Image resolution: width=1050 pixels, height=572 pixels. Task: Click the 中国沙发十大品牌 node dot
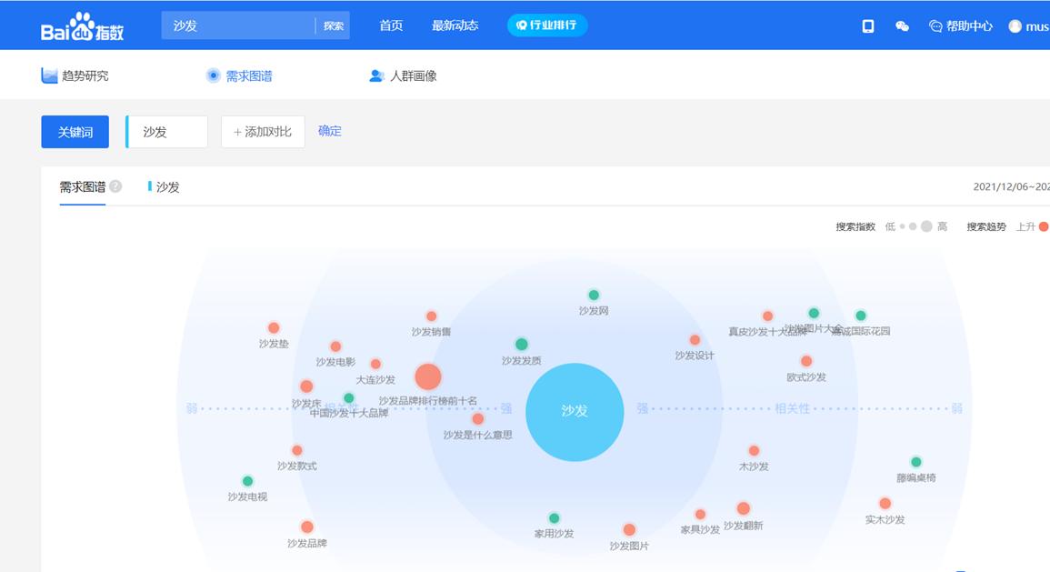[x=349, y=398]
